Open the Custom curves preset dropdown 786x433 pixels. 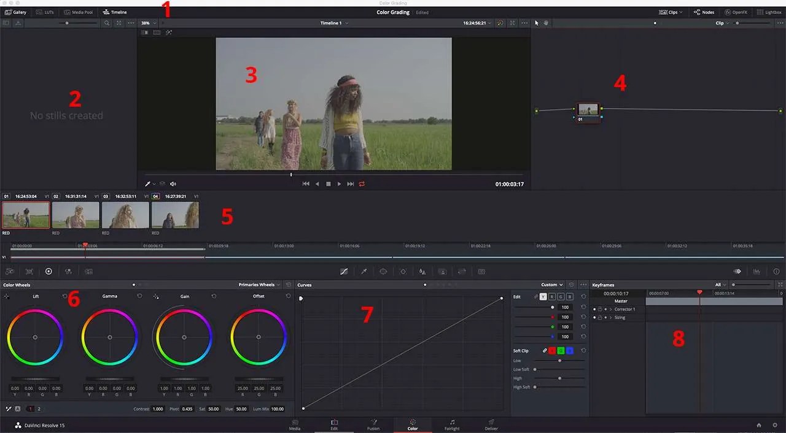(551, 285)
